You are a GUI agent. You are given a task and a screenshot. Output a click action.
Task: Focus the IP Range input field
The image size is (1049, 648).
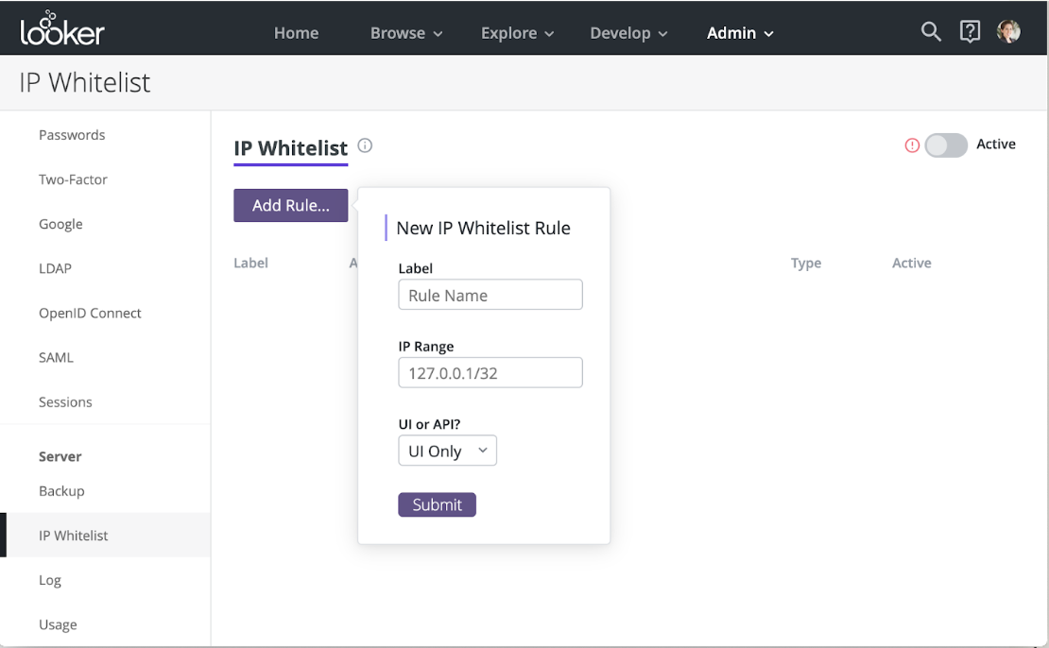(490, 373)
